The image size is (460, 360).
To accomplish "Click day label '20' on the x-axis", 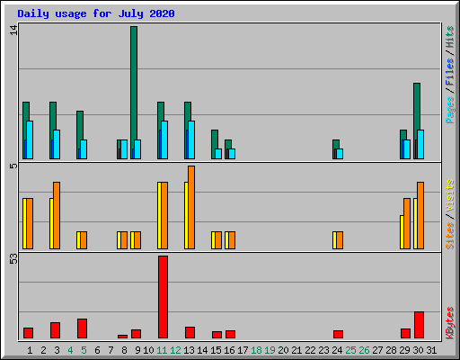I will point(283,350).
